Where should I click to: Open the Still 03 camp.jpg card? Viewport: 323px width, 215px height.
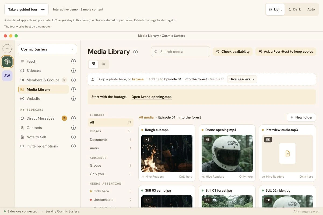coord(167,196)
